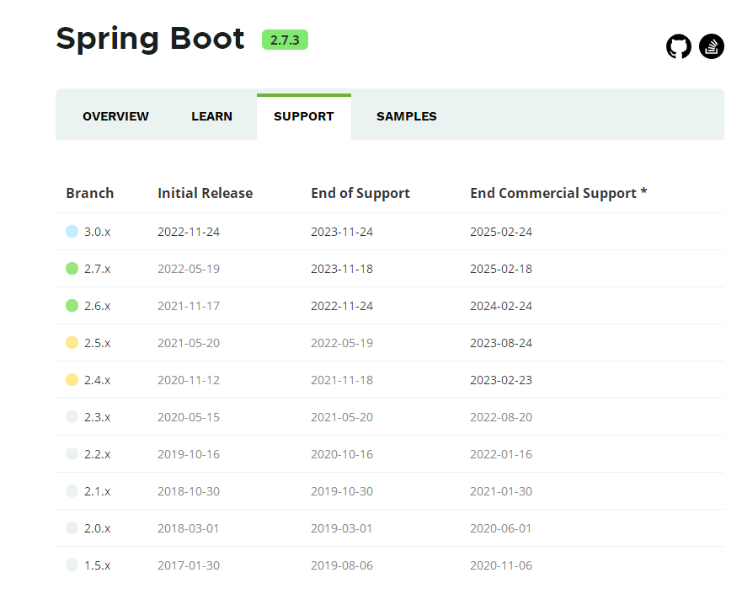Screen dimensions: 742x589
Task: Open the Stack Overflow icon link
Action: [711, 46]
